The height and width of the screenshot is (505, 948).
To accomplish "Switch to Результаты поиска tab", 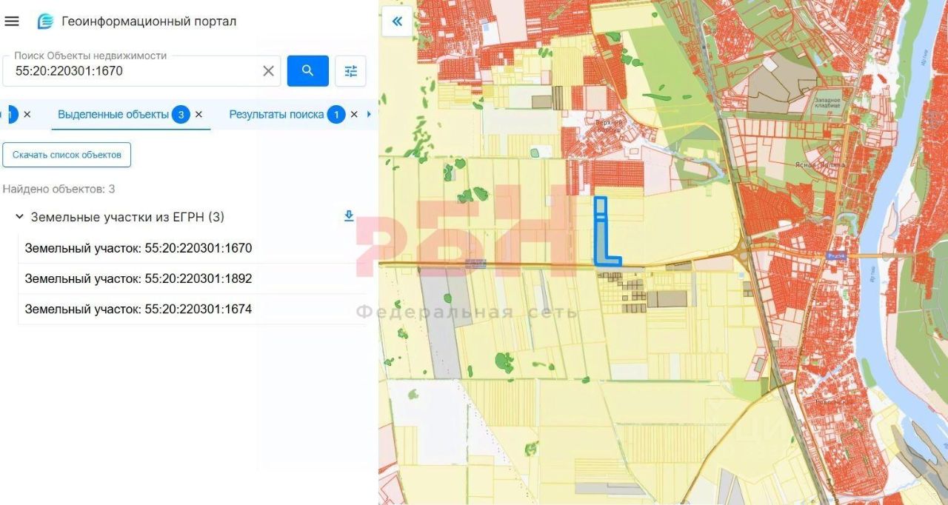I will point(276,115).
